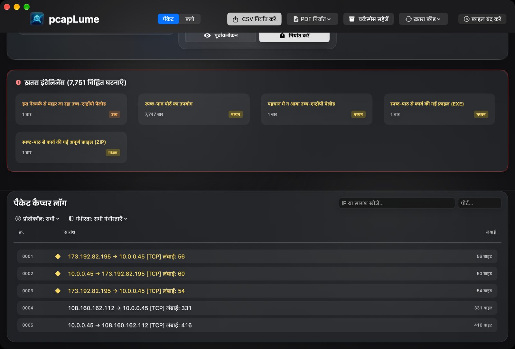Open the उच्च-एन्ट्रॉपी पेलोड leaving network threat card

(71, 109)
